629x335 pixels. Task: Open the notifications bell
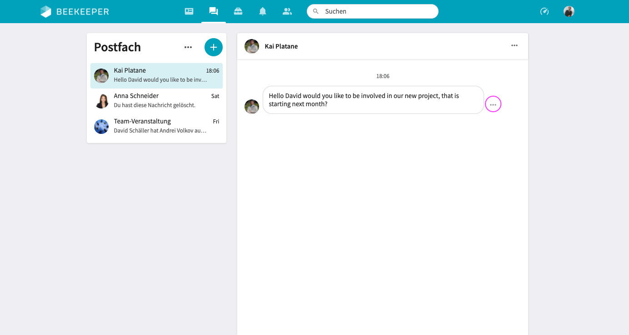(x=263, y=11)
